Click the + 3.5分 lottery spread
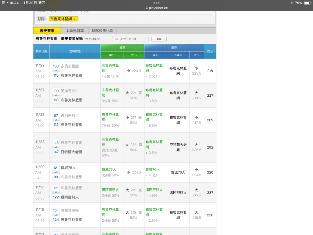This screenshot has height=235, width=313. [151, 153]
